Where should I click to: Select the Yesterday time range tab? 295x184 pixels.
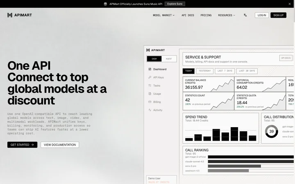[205, 71]
